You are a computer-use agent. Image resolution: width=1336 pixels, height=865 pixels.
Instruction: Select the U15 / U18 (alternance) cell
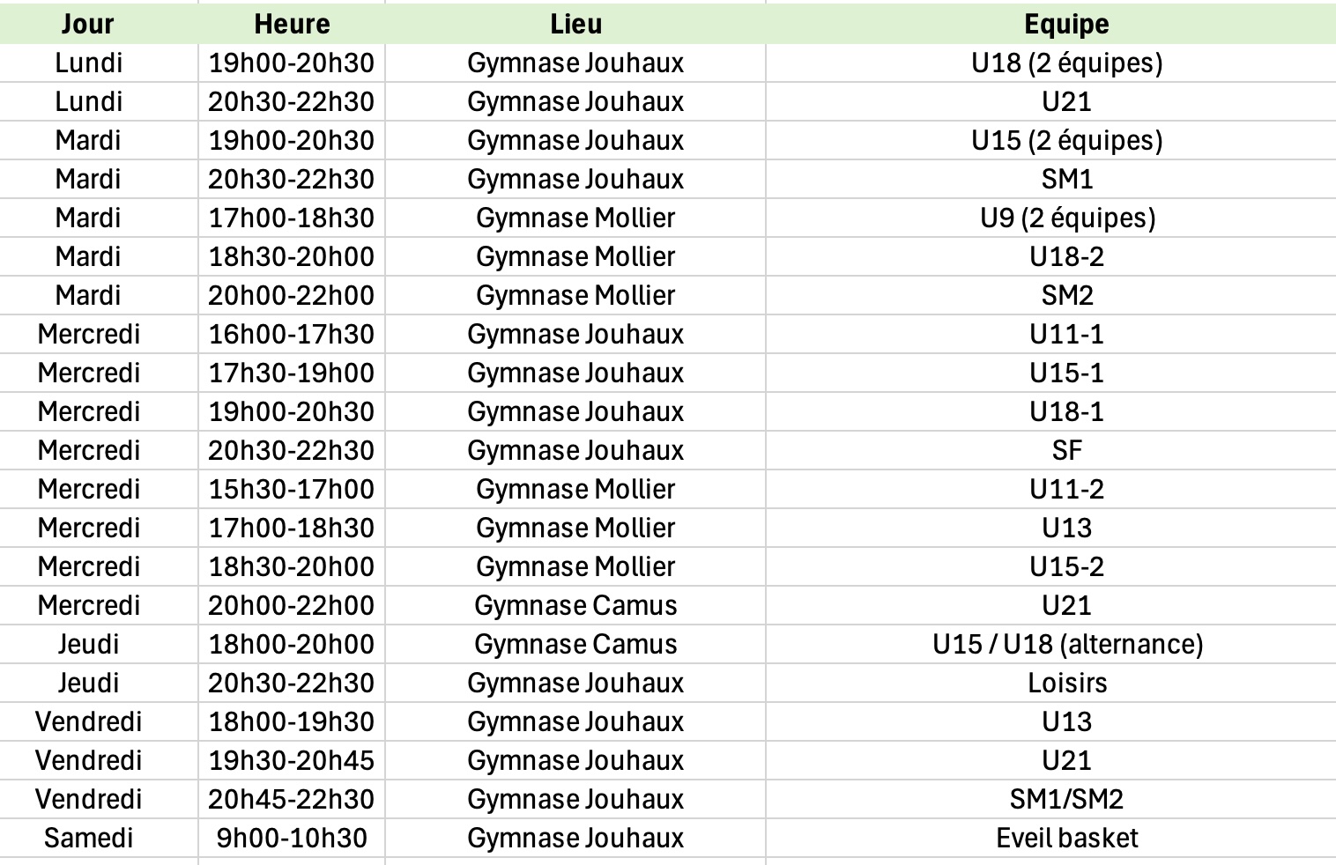pos(1066,644)
